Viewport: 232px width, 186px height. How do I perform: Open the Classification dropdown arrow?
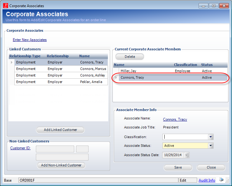point(211,137)
